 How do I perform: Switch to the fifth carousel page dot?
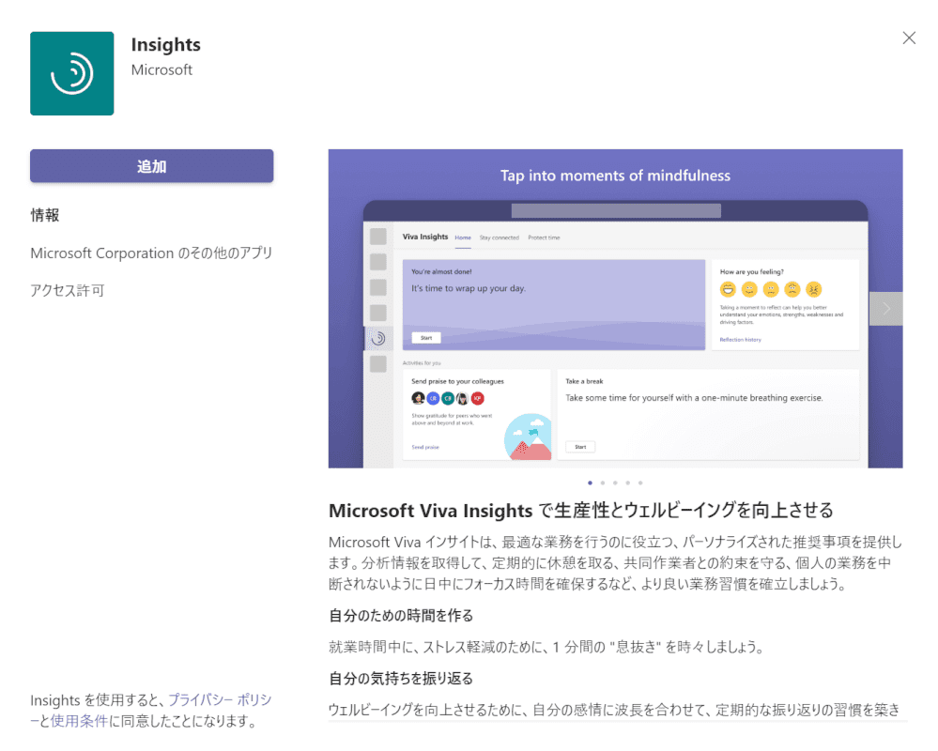click(640, 483)
